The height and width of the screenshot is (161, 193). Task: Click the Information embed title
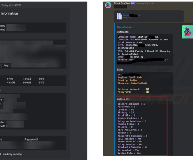9,13
